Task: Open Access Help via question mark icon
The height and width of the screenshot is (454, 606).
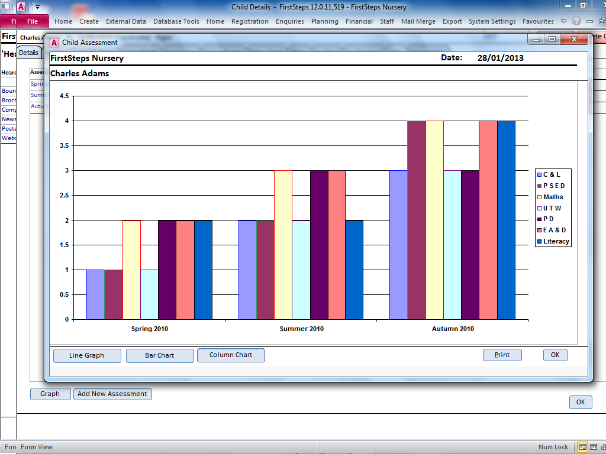Action: point(575,21)
